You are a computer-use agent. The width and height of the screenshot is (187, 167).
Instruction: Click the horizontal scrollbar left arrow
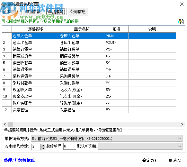coord(5,124)
